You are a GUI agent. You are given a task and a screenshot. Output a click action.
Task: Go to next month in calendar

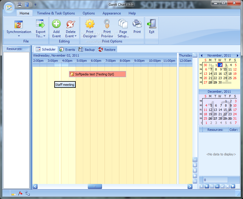coord(238,55)
